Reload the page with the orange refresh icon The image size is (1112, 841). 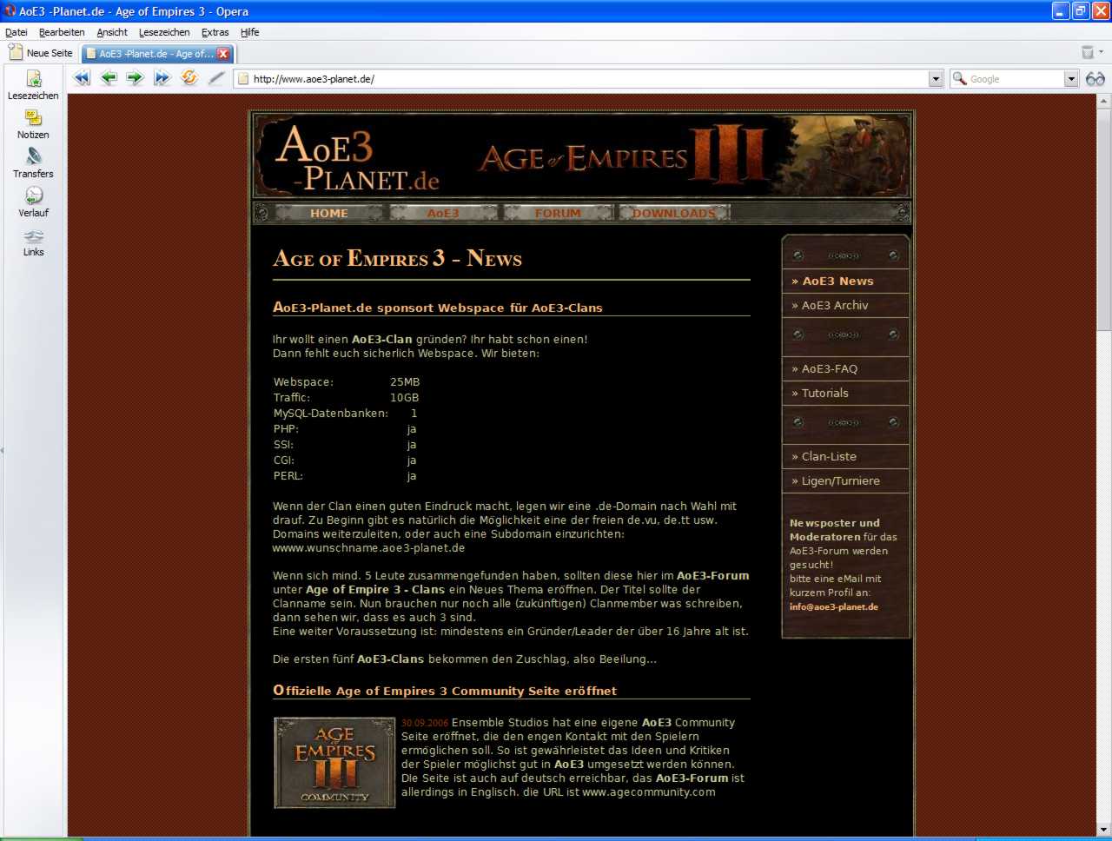coord(189,78)
